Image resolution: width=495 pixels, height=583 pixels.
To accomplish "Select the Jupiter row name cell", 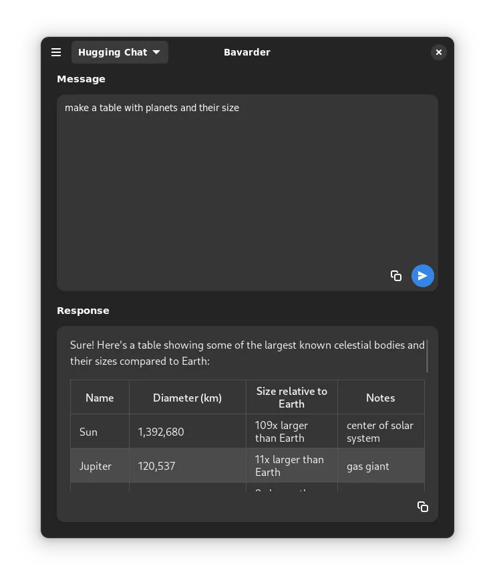I will 96,466.
